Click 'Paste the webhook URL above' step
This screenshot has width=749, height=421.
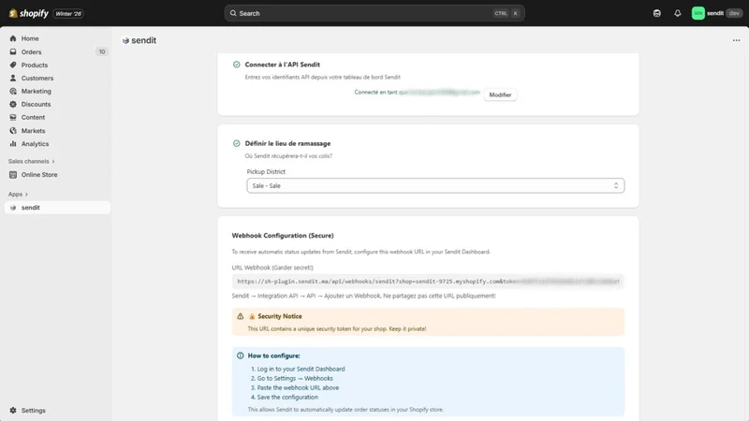pyautogui.click(x=298, y=387)
